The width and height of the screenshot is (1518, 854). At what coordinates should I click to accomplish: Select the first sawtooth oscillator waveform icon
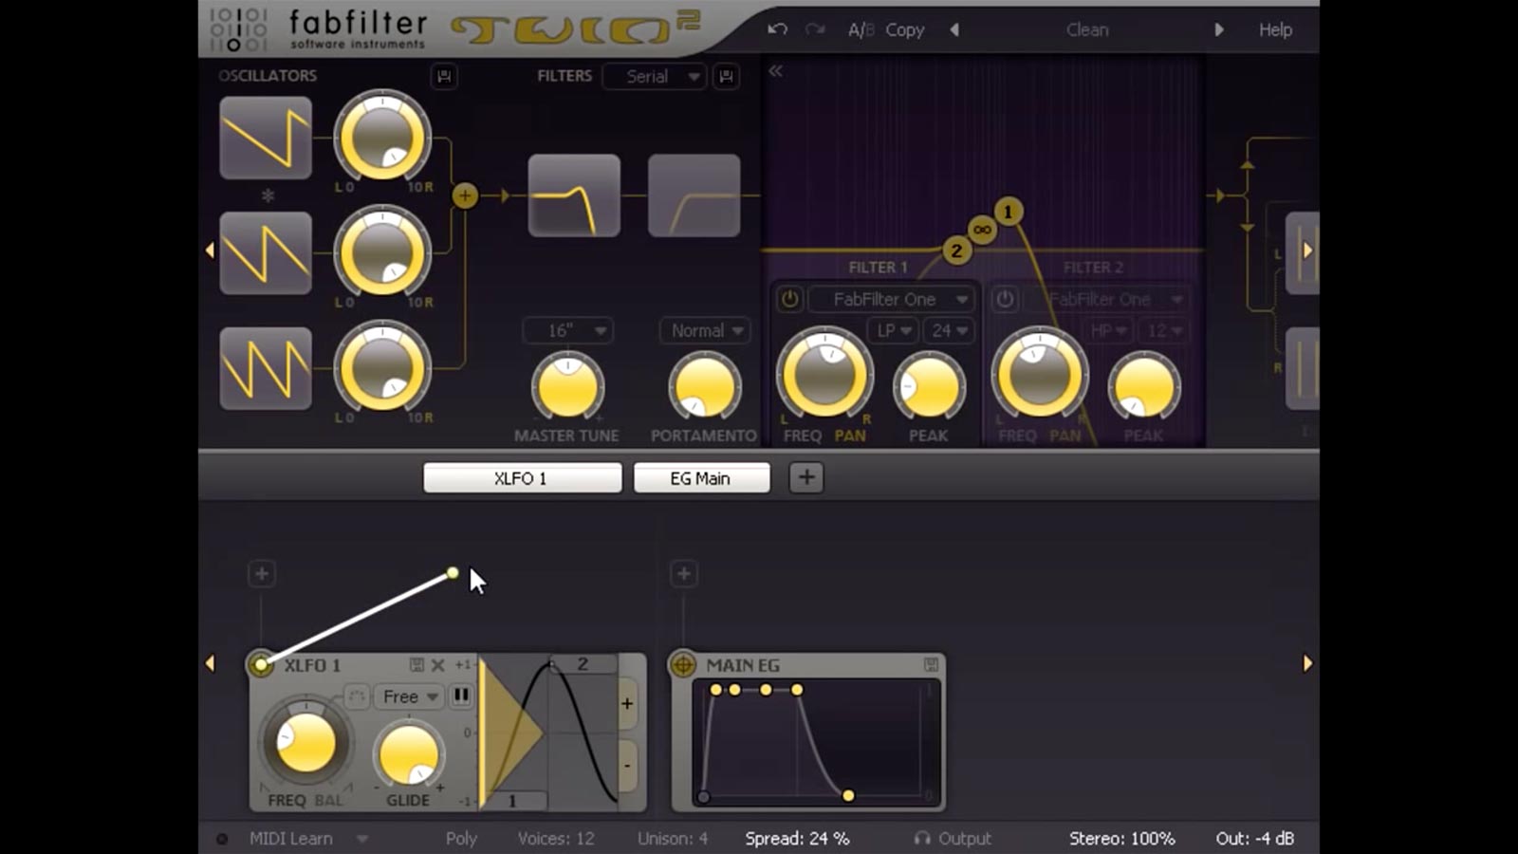[266, 138]
